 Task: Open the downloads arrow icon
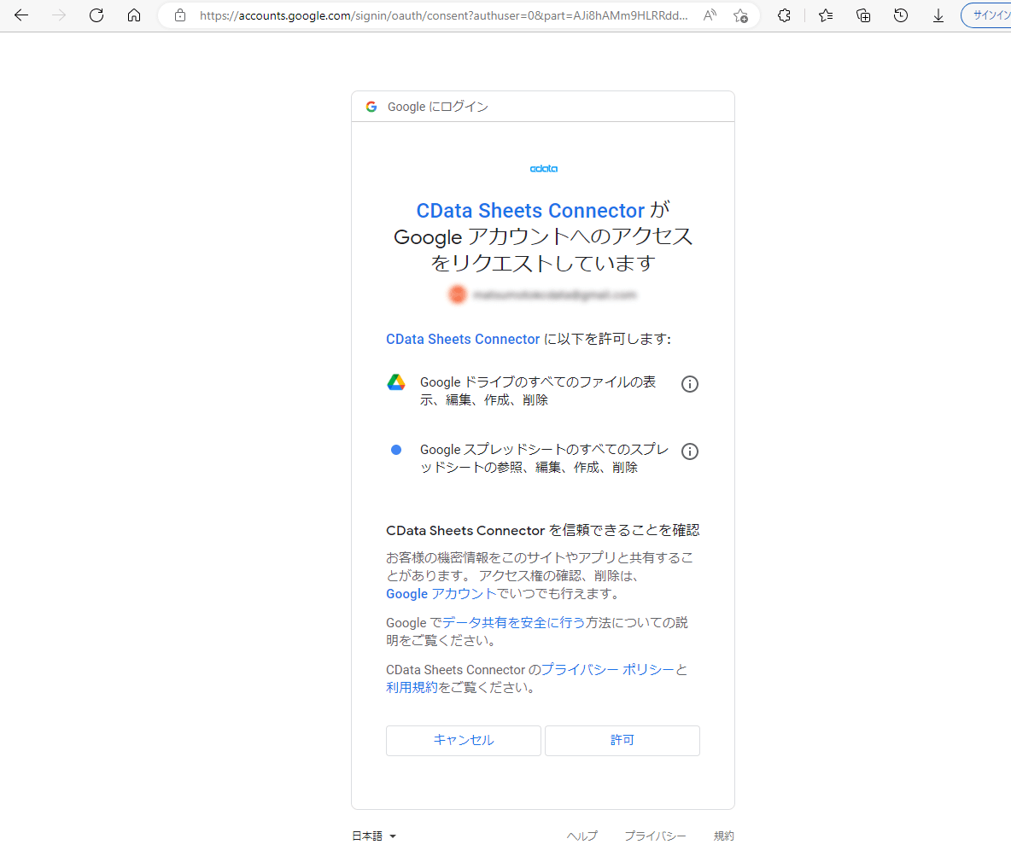click(938, 15)
